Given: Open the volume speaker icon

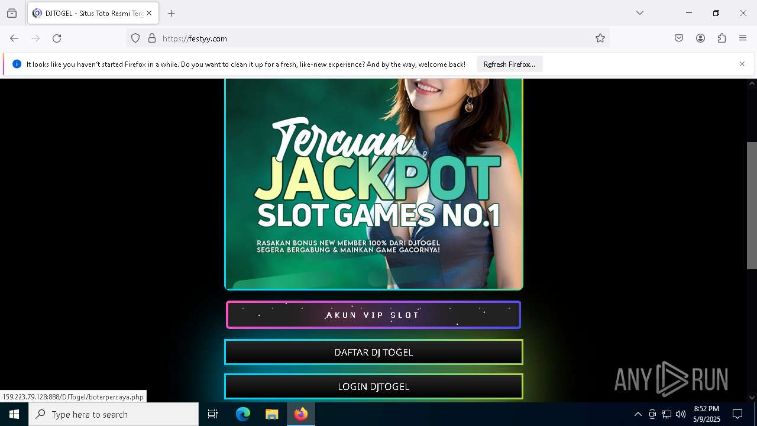Looking at the screenshot, I should (681, 414).
